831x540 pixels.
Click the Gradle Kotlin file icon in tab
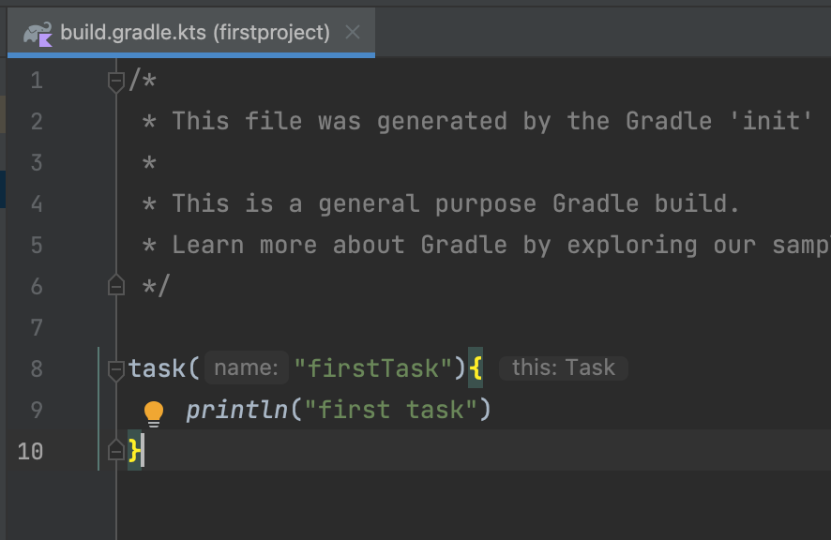[38, 34]
